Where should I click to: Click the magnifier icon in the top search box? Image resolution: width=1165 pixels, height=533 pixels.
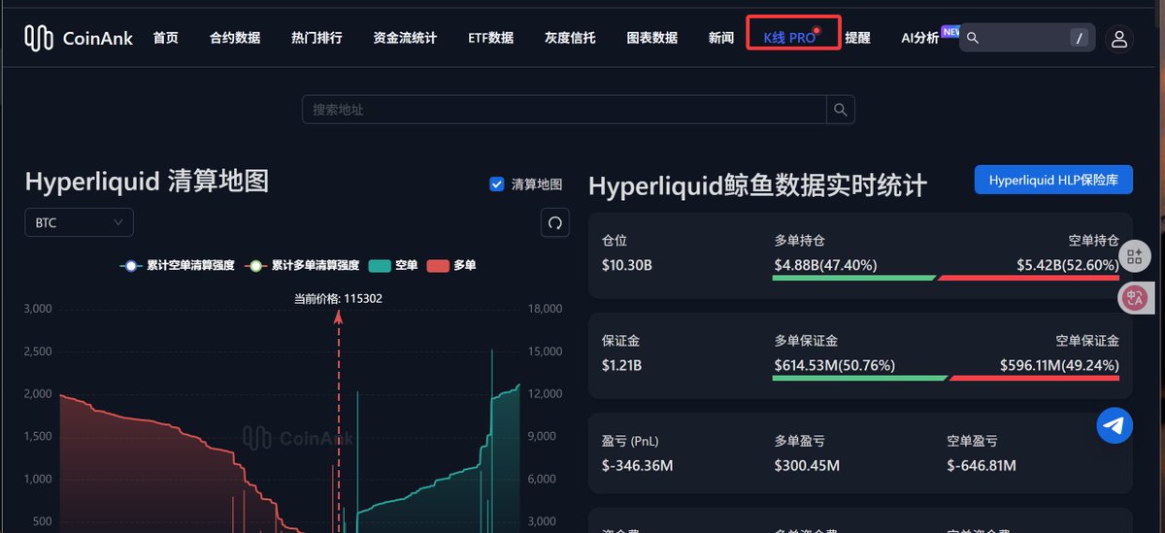point(973,38)
